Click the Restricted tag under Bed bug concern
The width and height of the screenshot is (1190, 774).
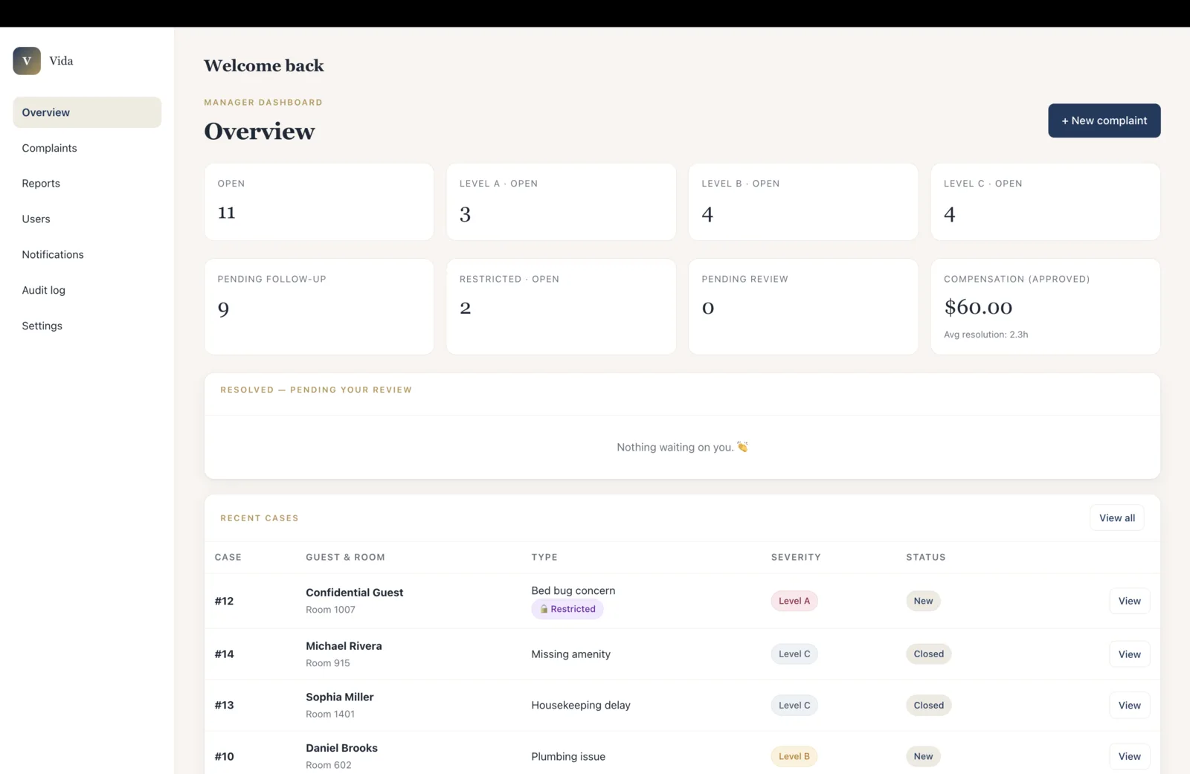click(567, 609)
